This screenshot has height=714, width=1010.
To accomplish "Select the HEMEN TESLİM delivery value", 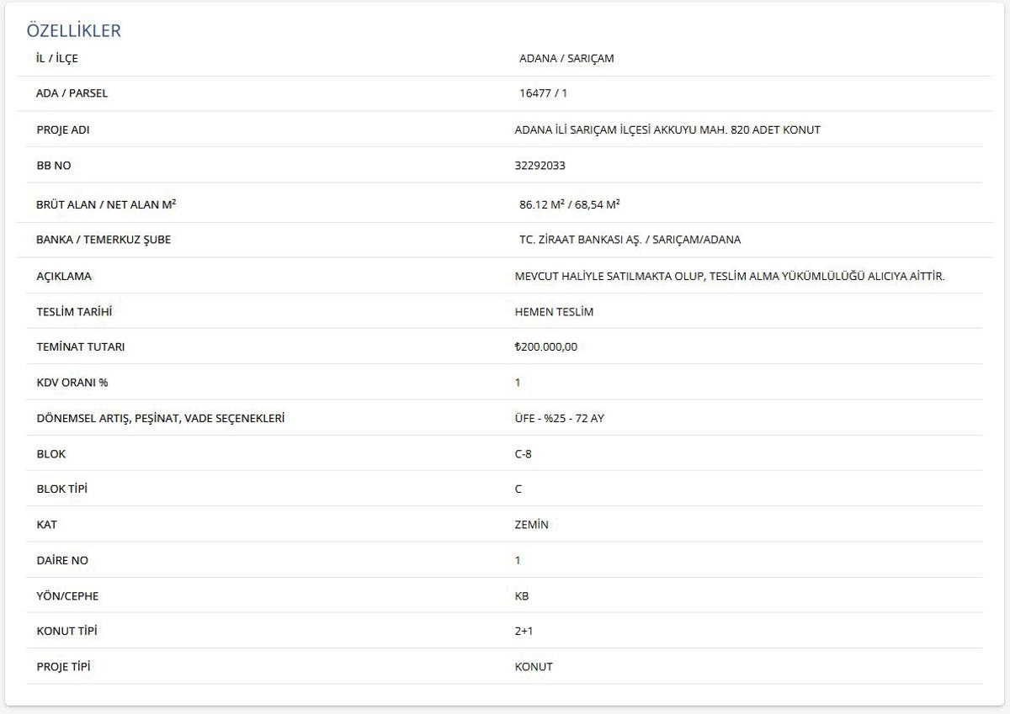I will tap(554, 312).
